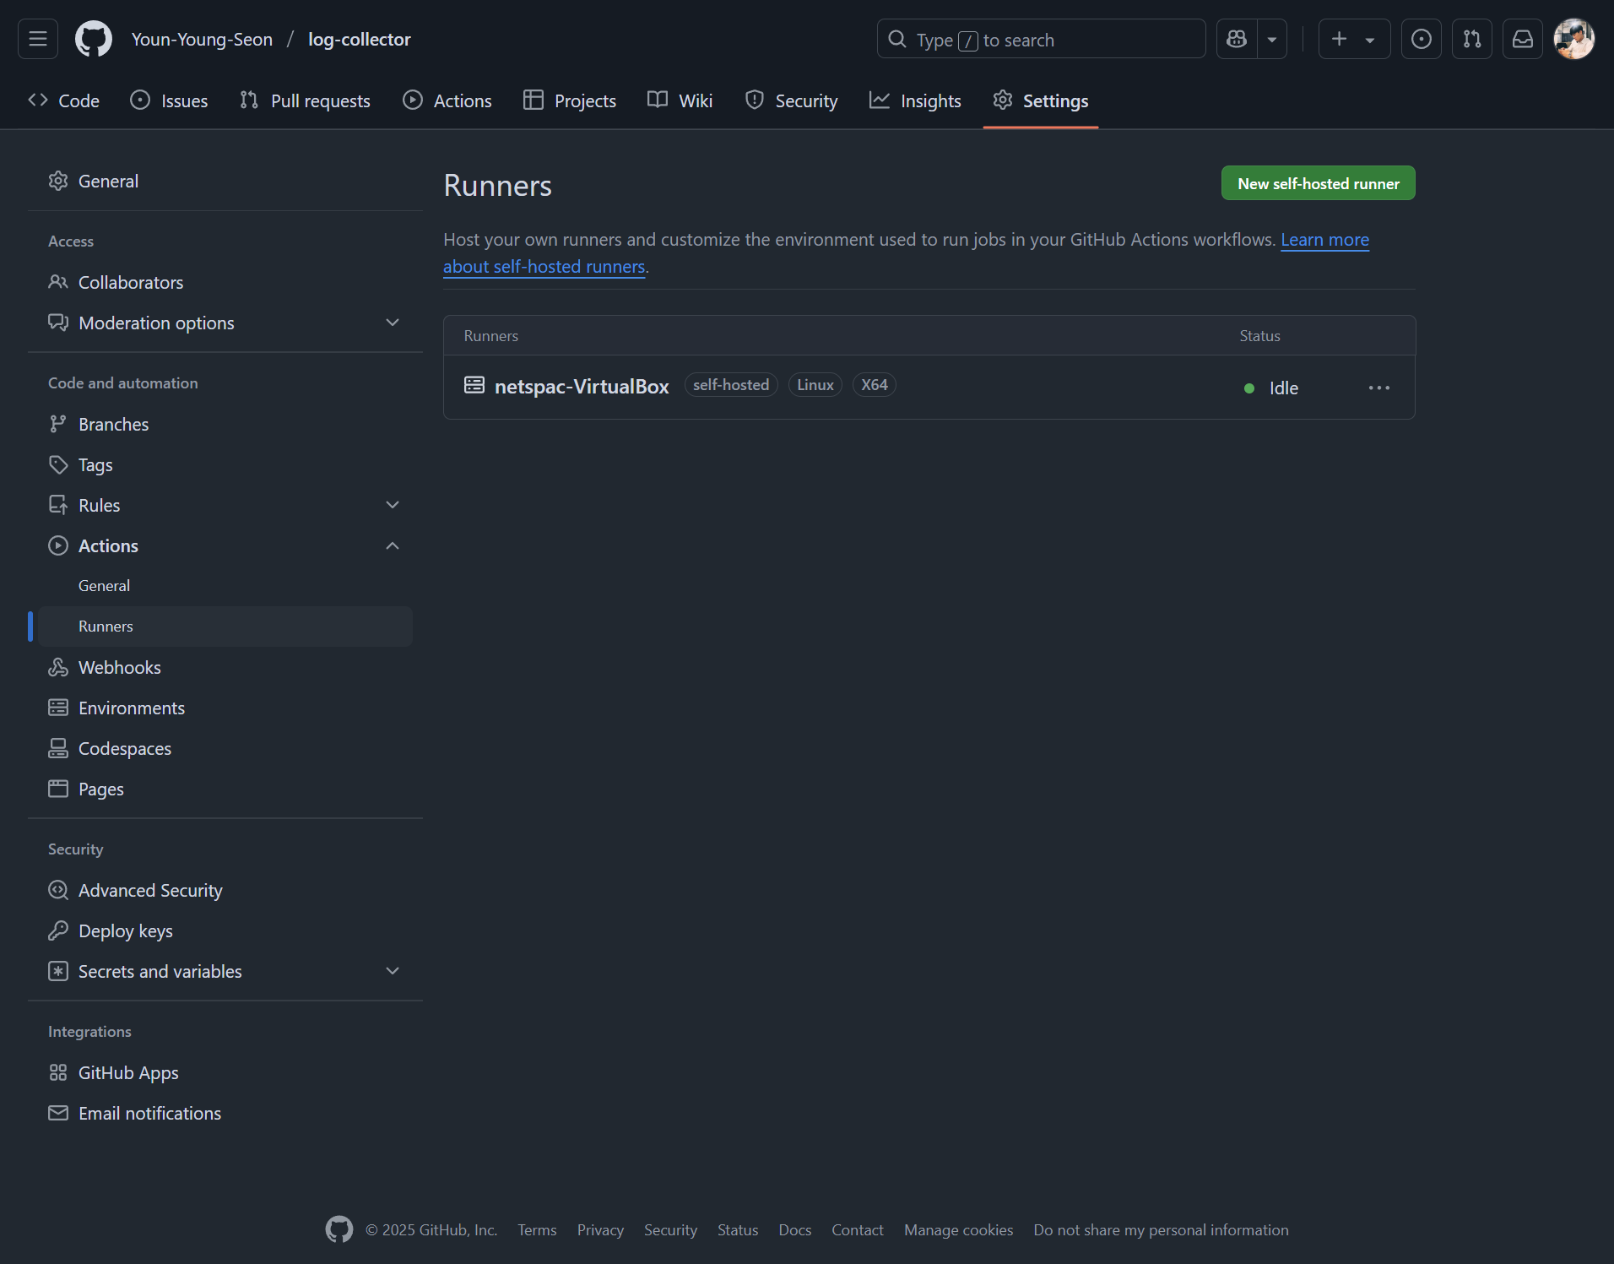The image size is (1614, 1264).
Task: Open pull requests icon in header
Action: (x=1472, y=39)
